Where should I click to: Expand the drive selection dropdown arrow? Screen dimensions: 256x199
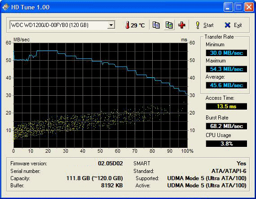[x=111, y=25]
